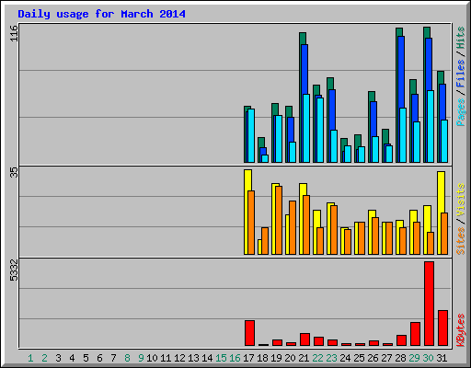Click day label '6' on the x-axis
Image resolution: width=471 pixels, height=368 pixels.
[99, 358]
